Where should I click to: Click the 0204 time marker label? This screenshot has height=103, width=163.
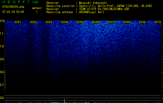[65, 22]
